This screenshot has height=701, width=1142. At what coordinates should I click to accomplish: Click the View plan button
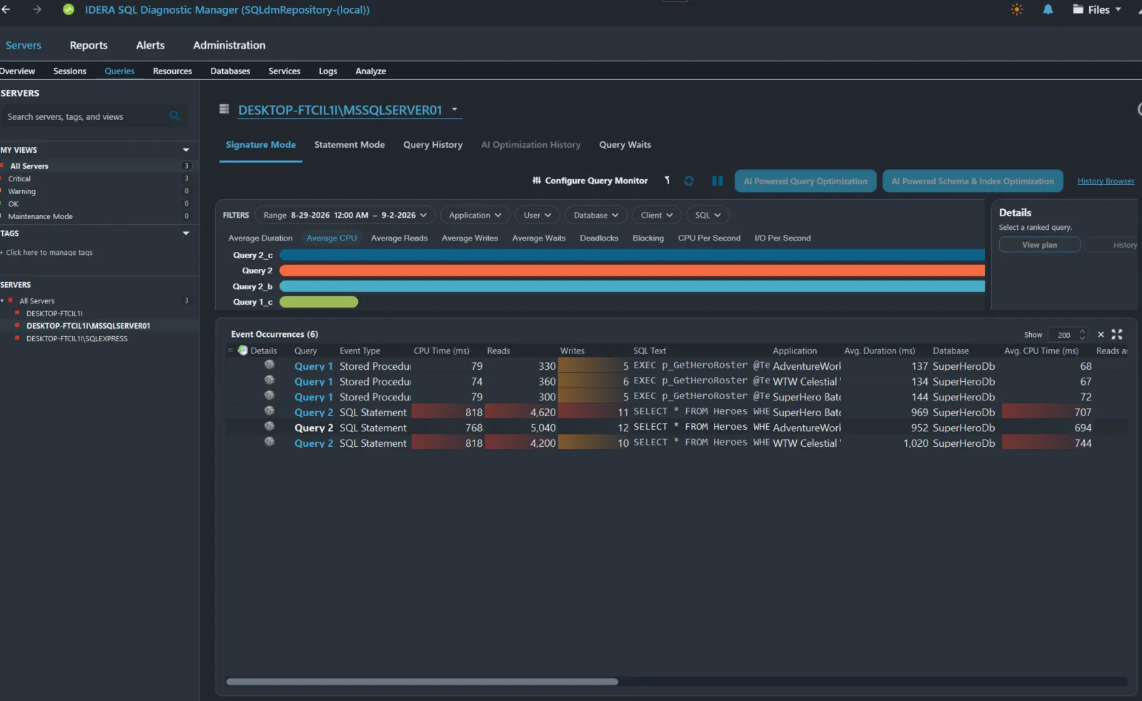1039,245
